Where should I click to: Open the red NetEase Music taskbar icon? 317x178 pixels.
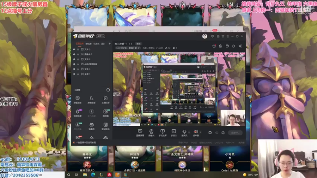109,175
